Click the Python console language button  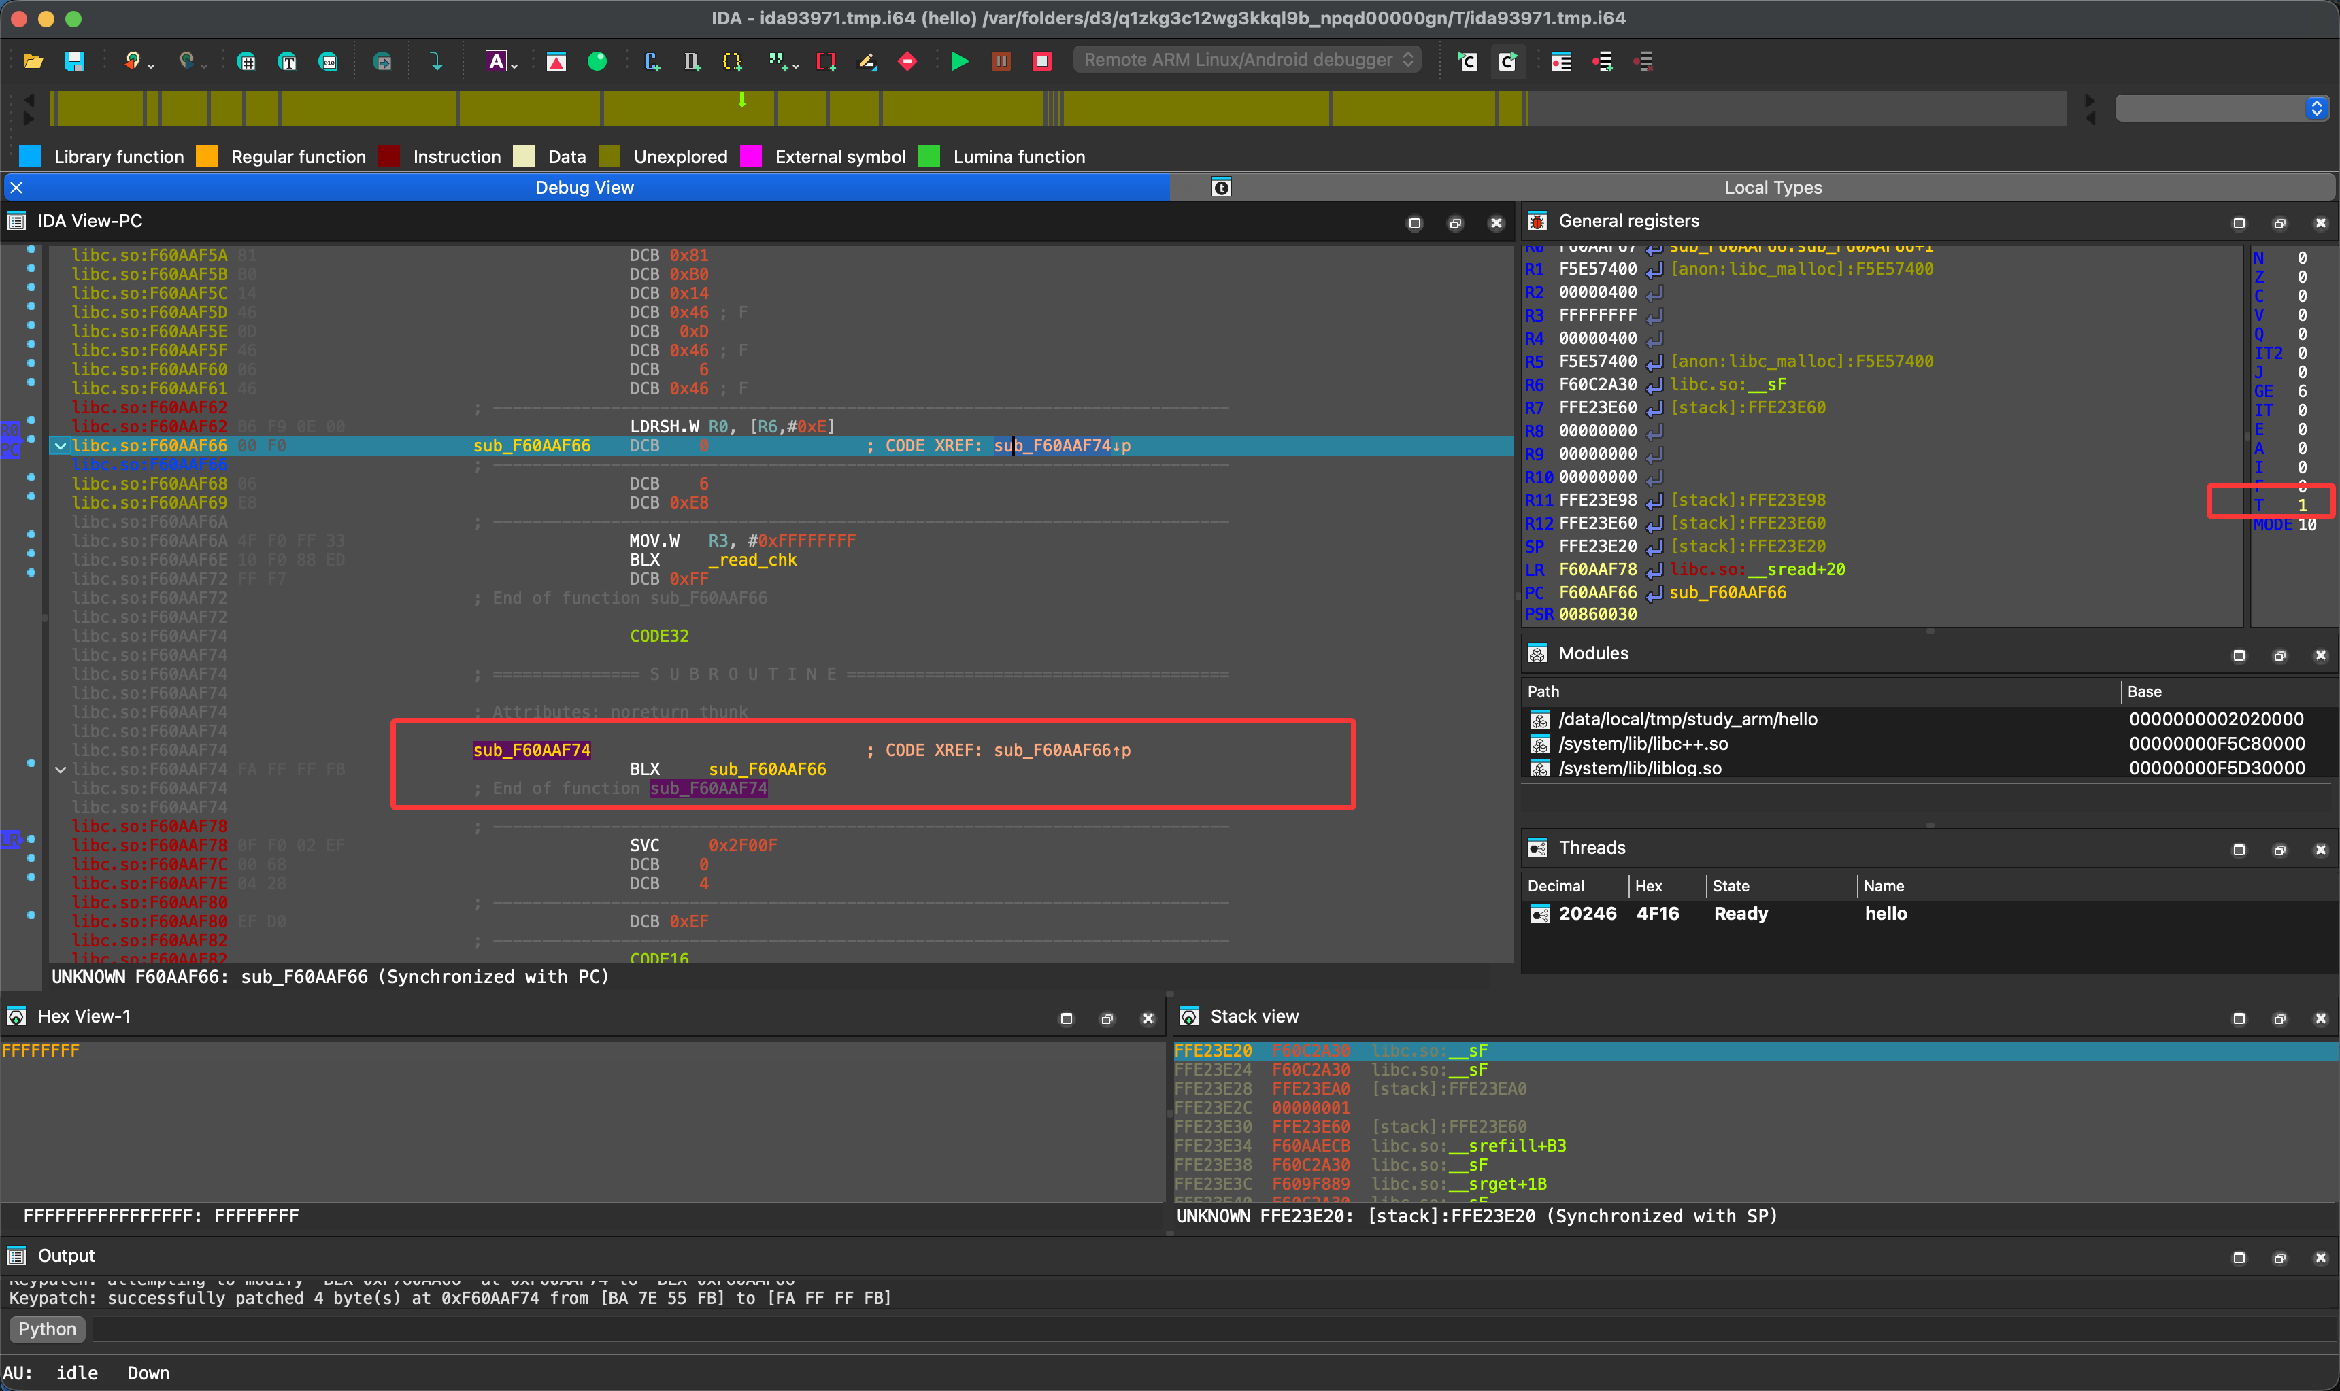tap(47, 1329)
